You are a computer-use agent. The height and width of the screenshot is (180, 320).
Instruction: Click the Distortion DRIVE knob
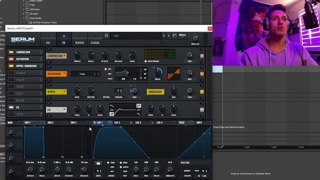tap(157, 72)
